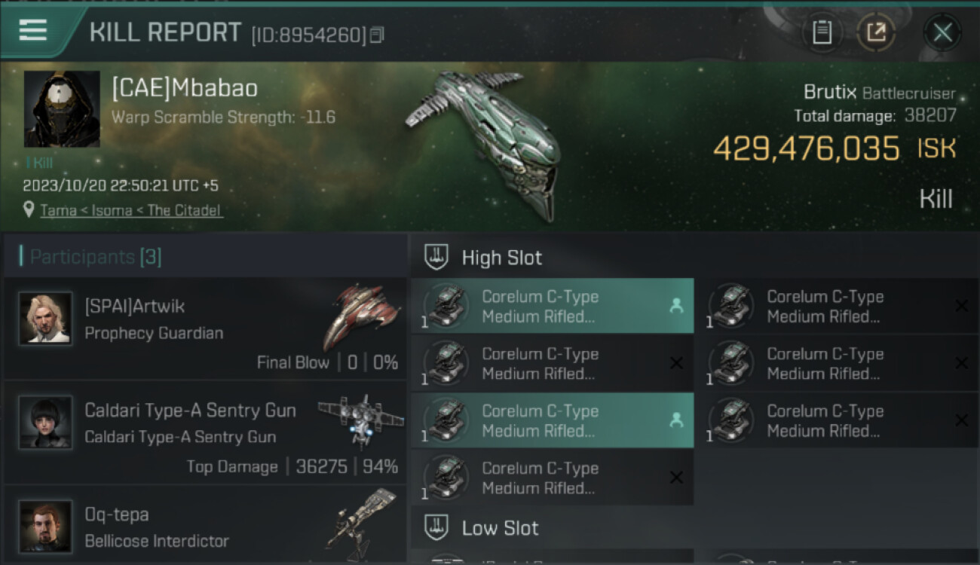Viewport: 980px width, 565px height.
Task: Click the High Slot section icon
Action: [x=436, y=257]
